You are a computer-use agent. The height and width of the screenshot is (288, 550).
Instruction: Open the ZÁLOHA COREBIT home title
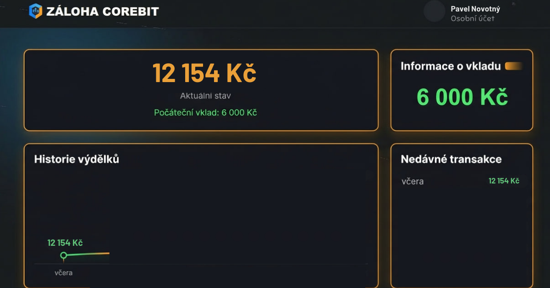pyautogui.click(x=102, y=11)
